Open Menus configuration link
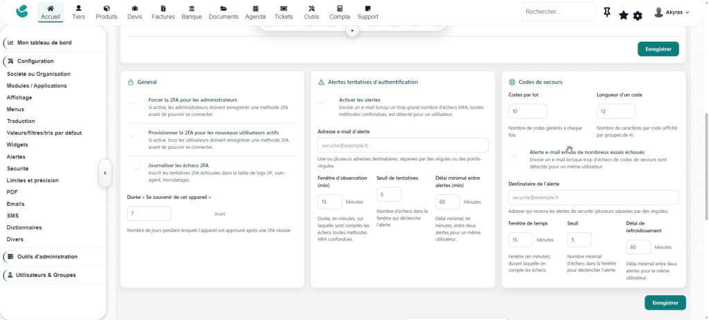Screen dimensions: 709x320 [x=15, y=109]
